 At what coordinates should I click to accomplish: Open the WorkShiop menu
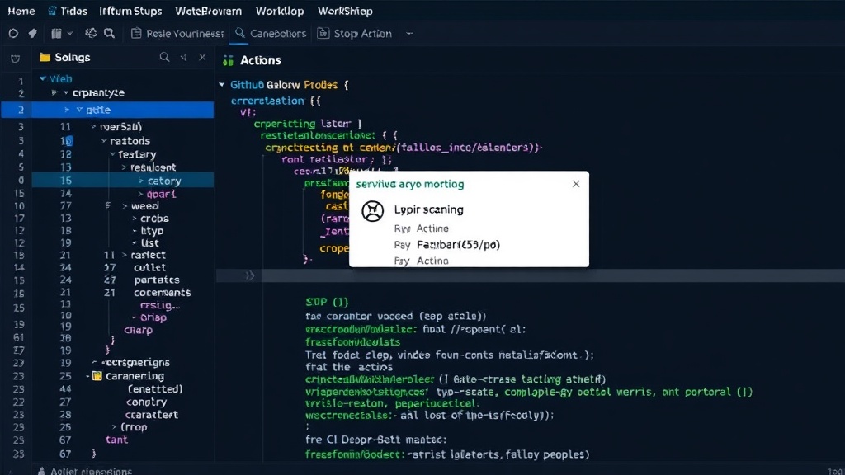click(345, 11)
